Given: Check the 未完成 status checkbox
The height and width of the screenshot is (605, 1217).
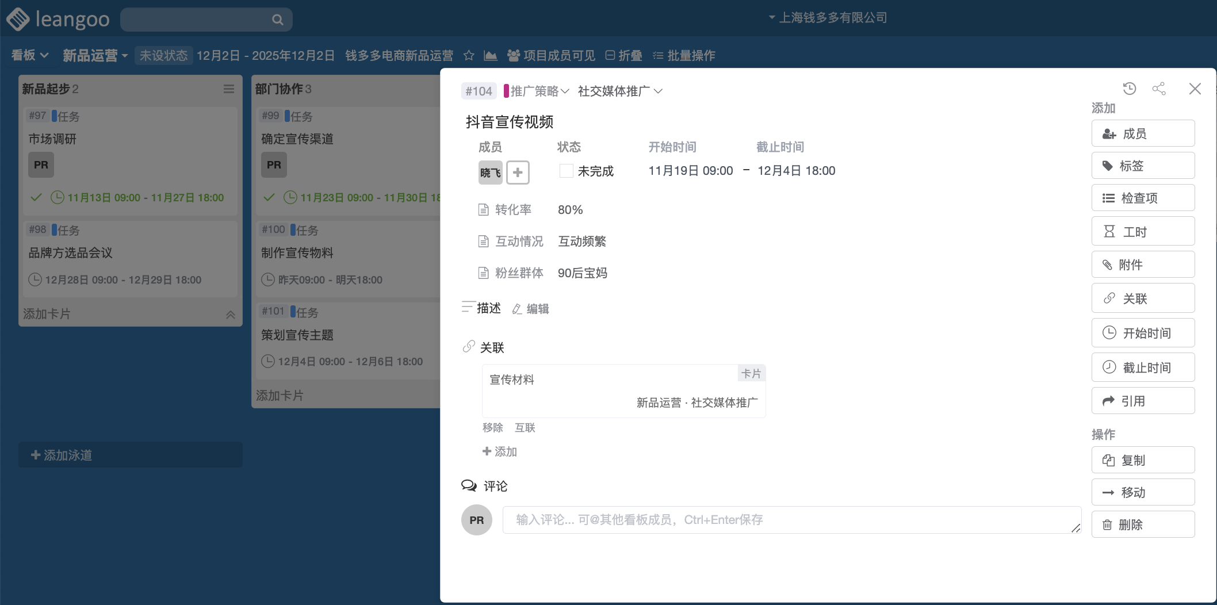Looking at the screenshot, I should (566, 171).
